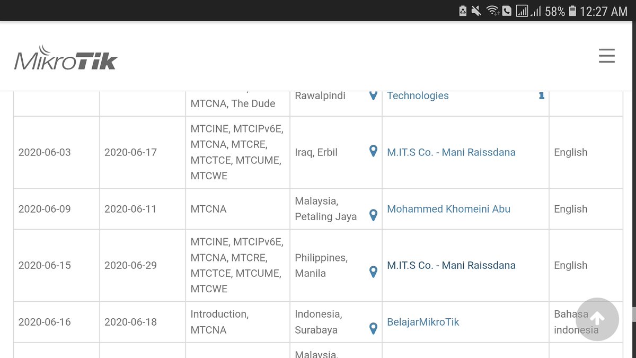636x358 pixels.
Task: Tap the scroll-to-top arrow button
Action: pos(597,319)
